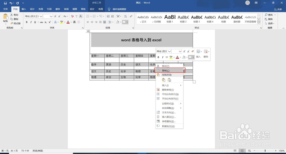This screenshot has height=154, width=286.
Task: Choose Copy (复制) from the context menu
Action: tap(169, 71)
